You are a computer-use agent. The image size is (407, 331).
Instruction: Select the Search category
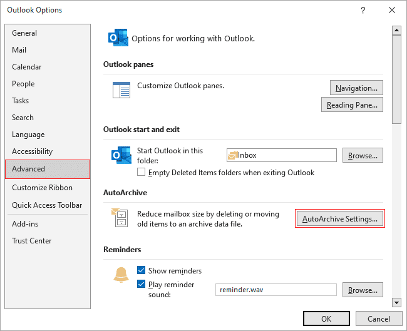(x=48, y=117)
